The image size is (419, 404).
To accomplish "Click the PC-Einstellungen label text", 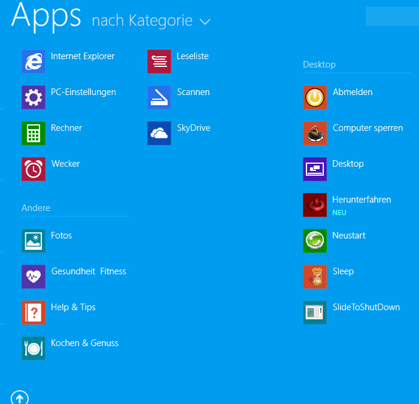I will pos(83,92).
